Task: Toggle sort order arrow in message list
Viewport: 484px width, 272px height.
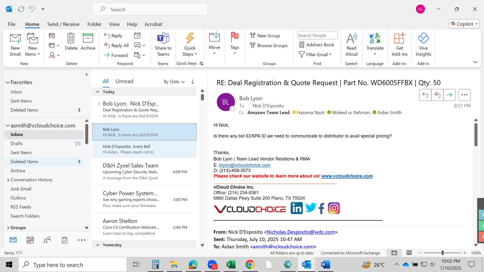Action: [x=193, y=82]
